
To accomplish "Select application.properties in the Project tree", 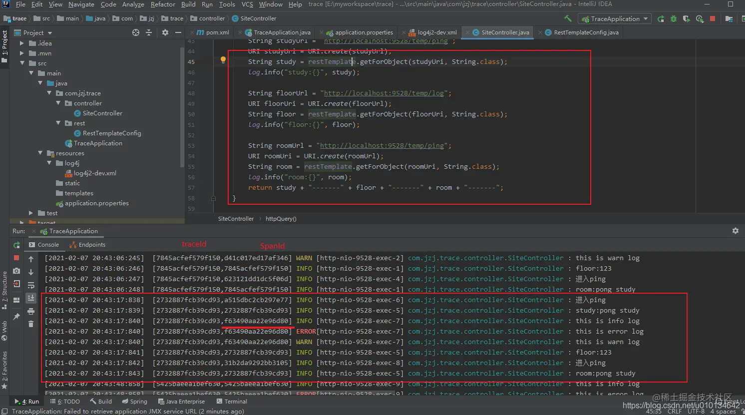I will click(92, 203).
